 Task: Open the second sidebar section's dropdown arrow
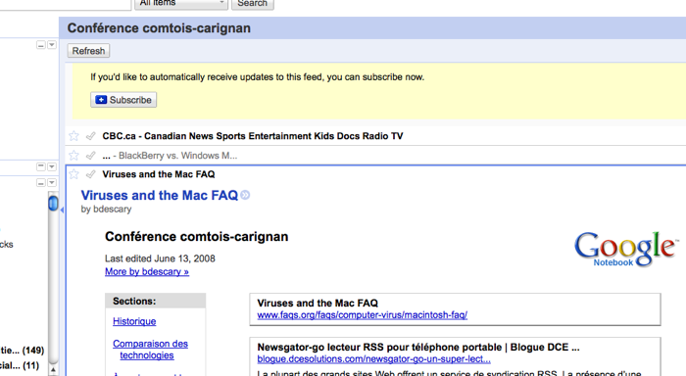tap(52, 166)
